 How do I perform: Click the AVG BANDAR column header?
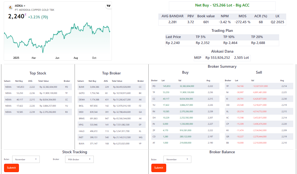tap(172, 16)
